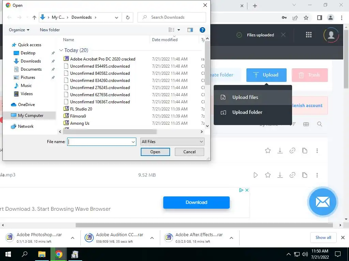Open the dialog Help question mark
The width and height of the screenshot is (349, 261).
point(202,30)
